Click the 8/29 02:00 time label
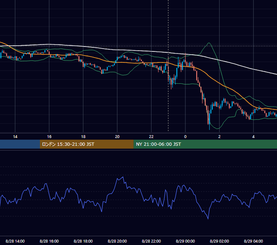 220,241
